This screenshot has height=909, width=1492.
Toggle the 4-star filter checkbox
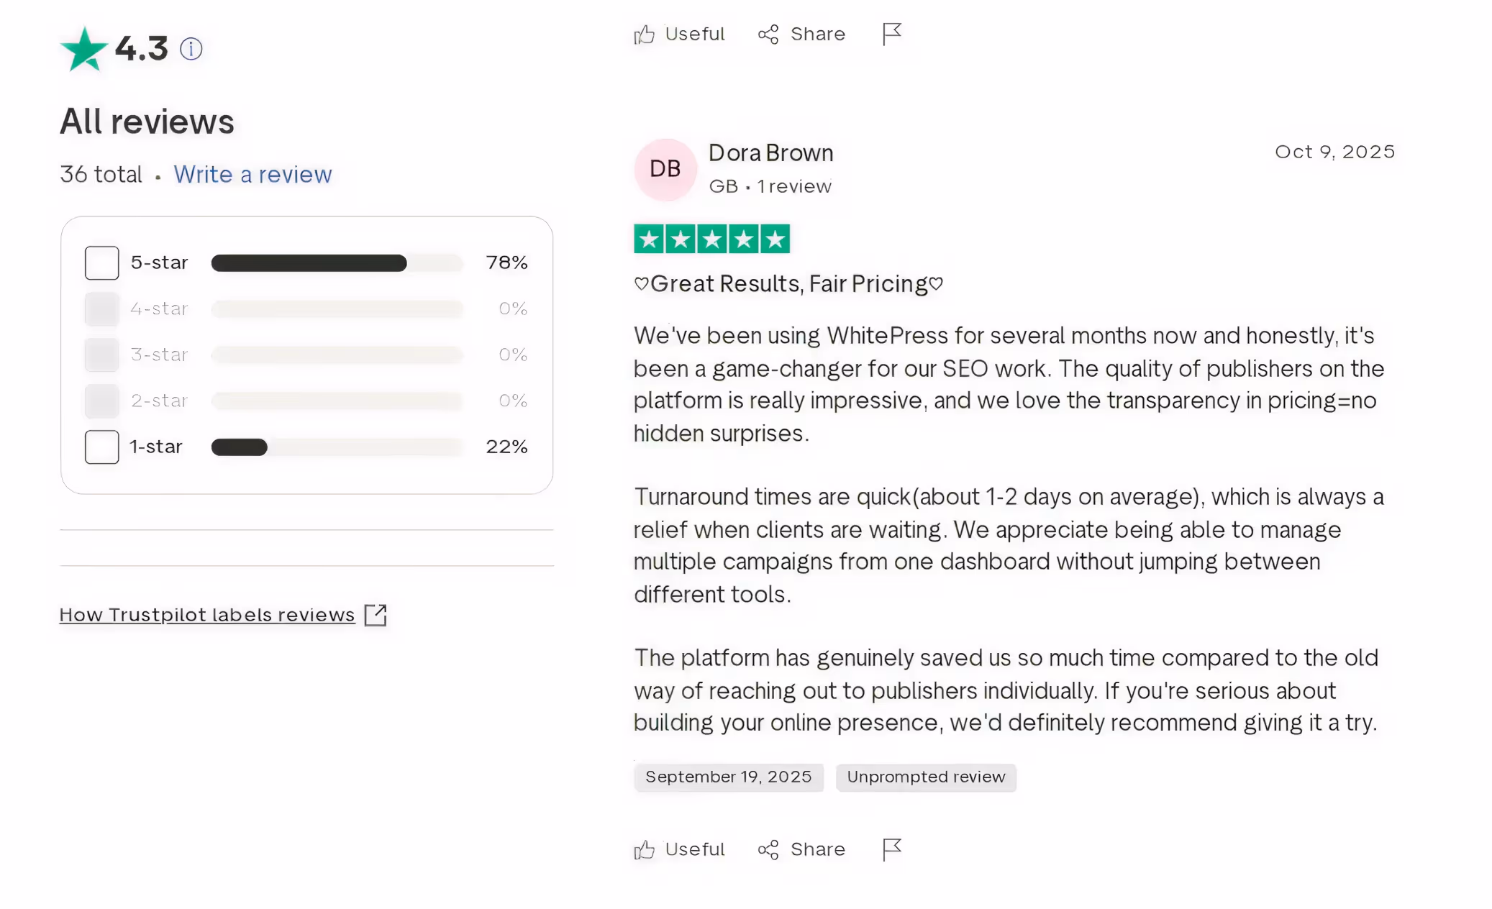[101, 309]
